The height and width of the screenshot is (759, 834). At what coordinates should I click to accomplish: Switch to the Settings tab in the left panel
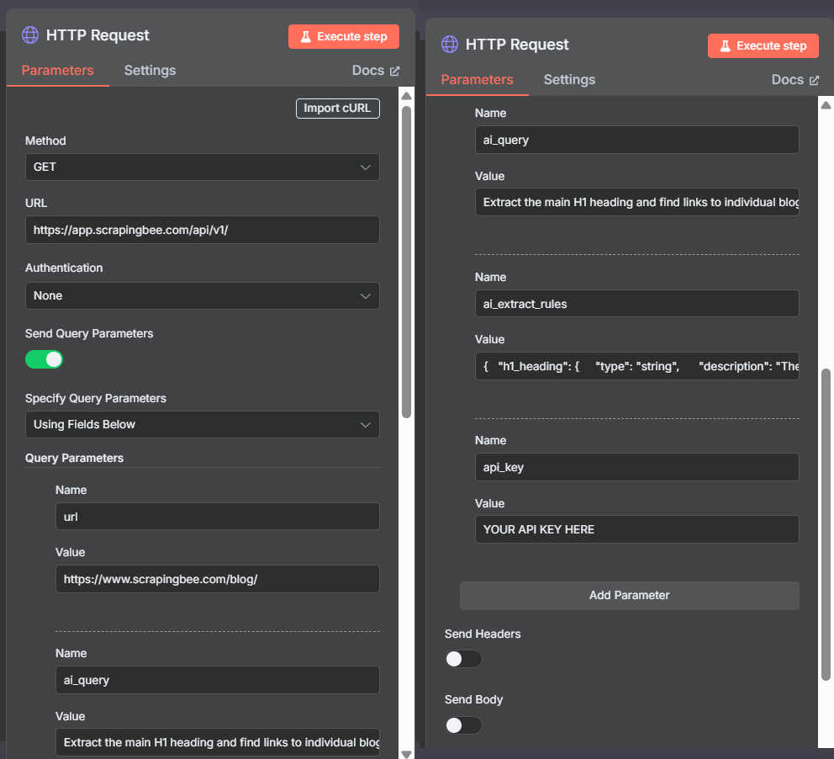[150, 71]
